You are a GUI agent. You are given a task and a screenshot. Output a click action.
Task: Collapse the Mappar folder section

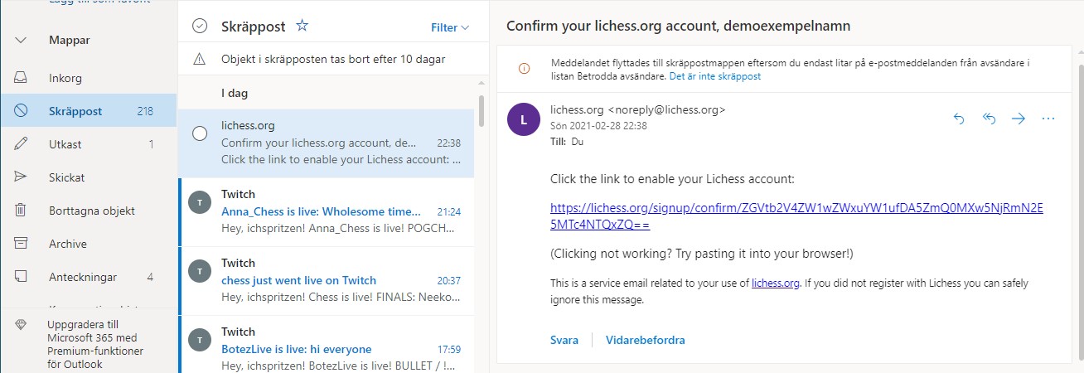22,40
